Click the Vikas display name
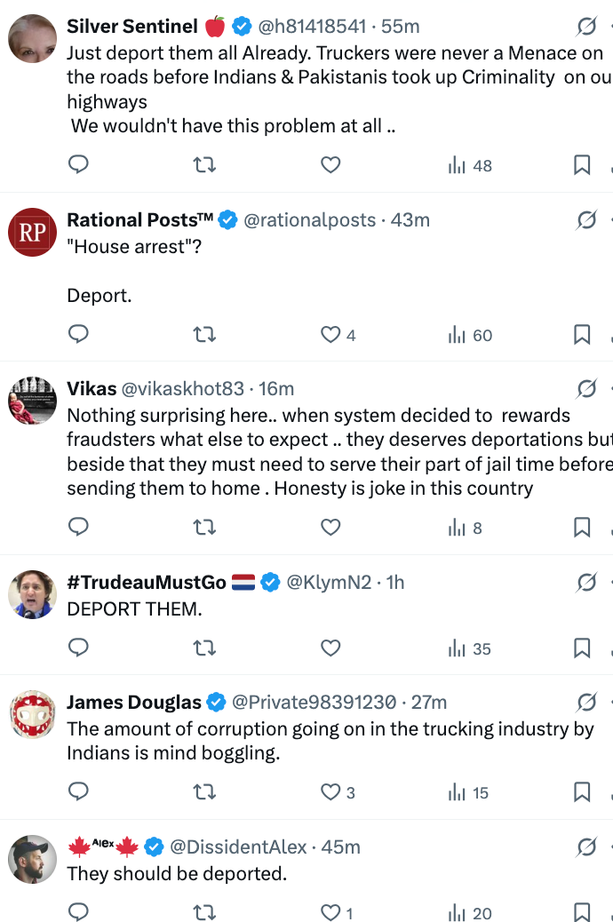The image size is (613, 922). [92, 388]
